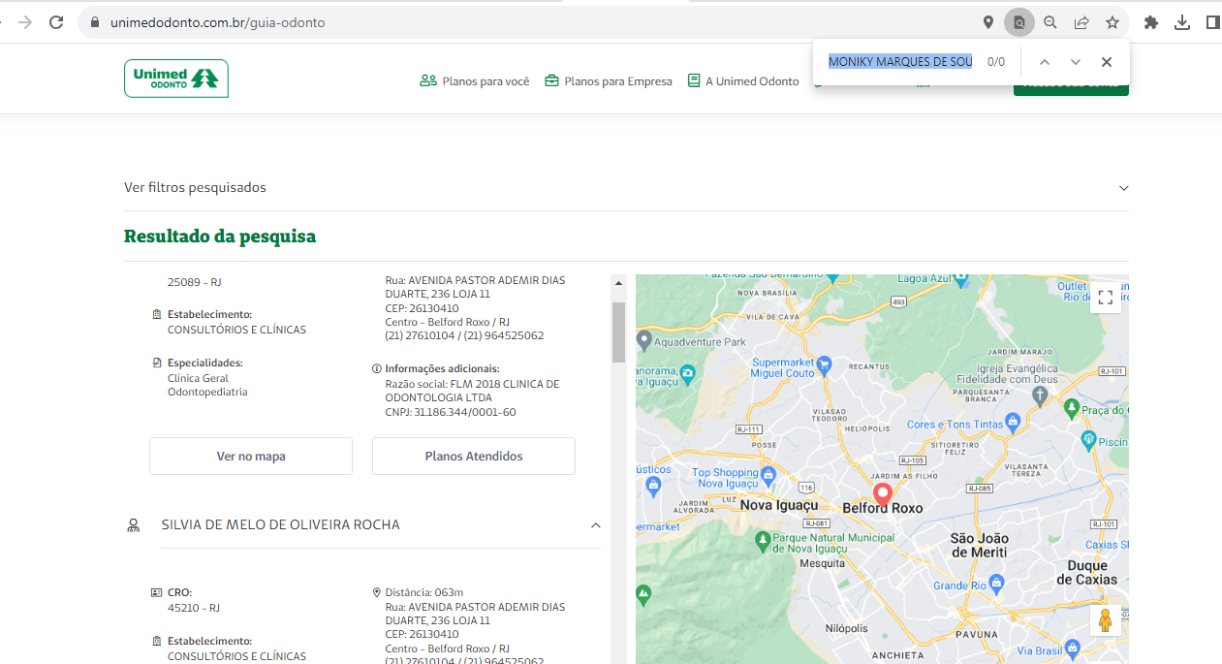This screenshot has width=1222, height=664.
Task: Open the browser downloads icon
Action: click(x=1182, y=22)
